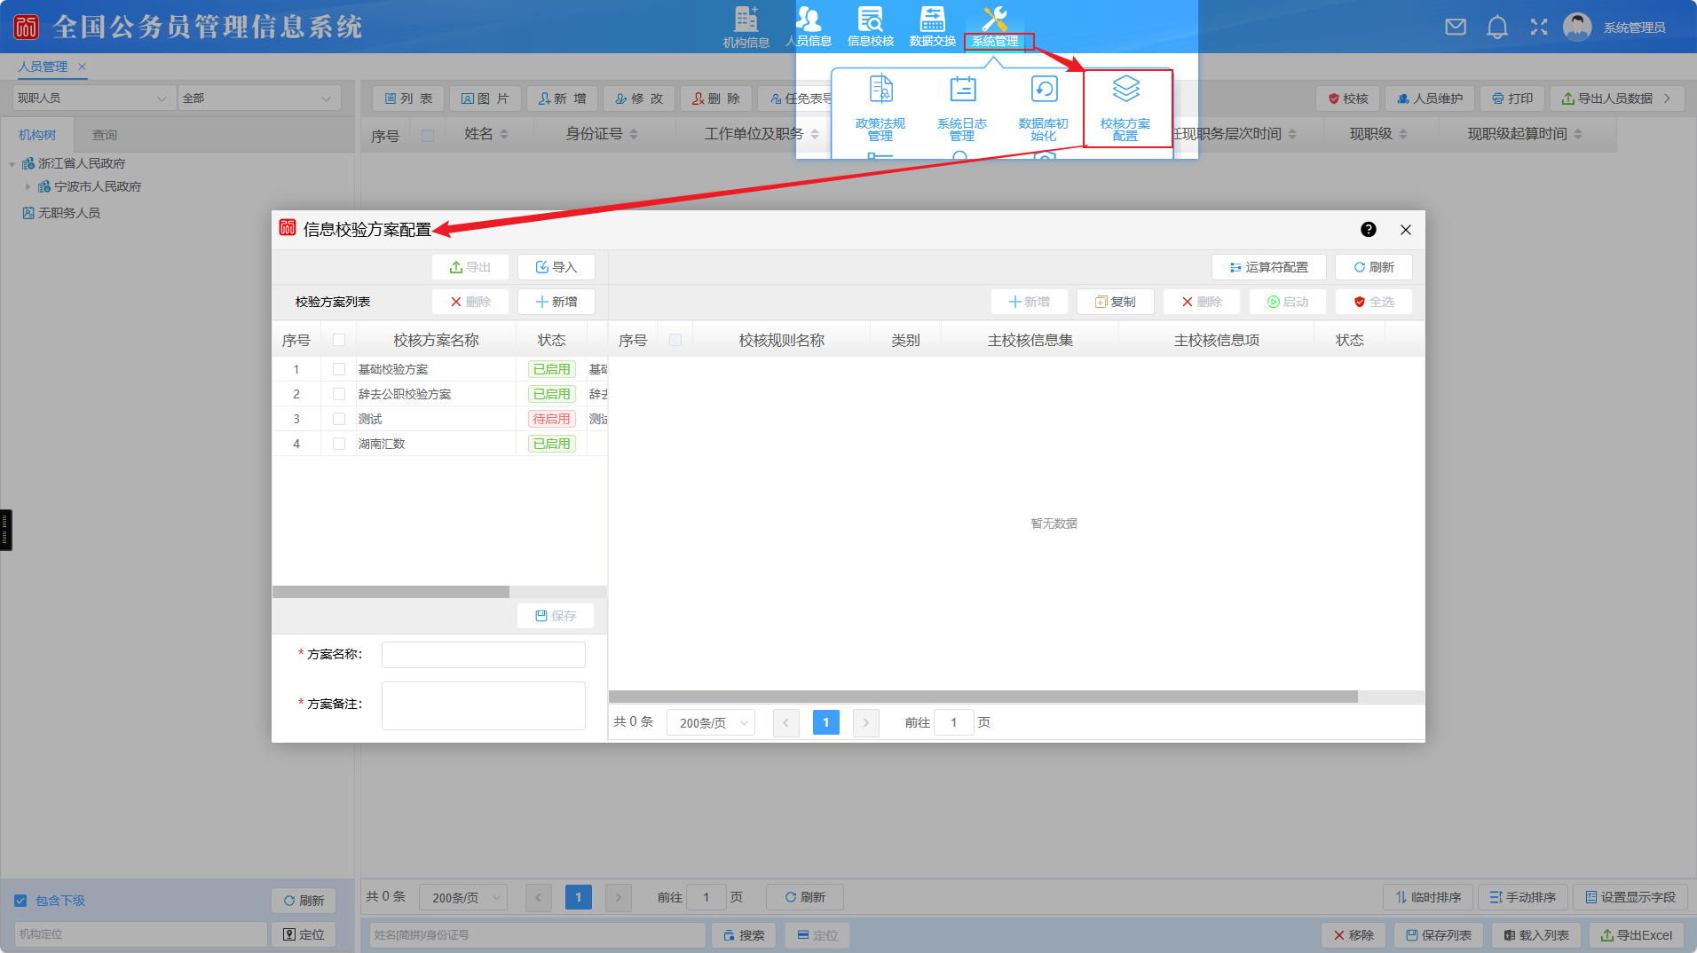Viewport: 1697px width, 953px height.
Task: Tick the checkbox for 湖南汇数 scheme
Action: 339,444
